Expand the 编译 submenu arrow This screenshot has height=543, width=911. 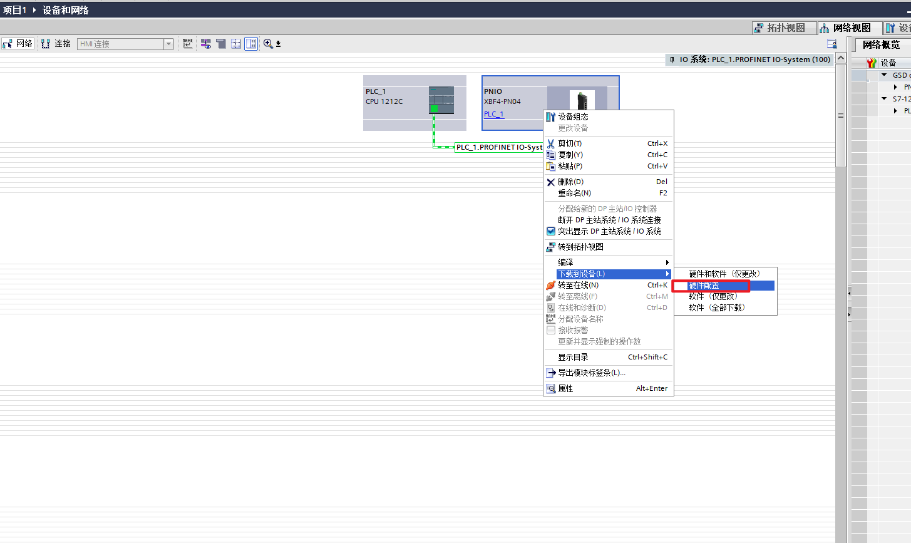click(667, 262)
